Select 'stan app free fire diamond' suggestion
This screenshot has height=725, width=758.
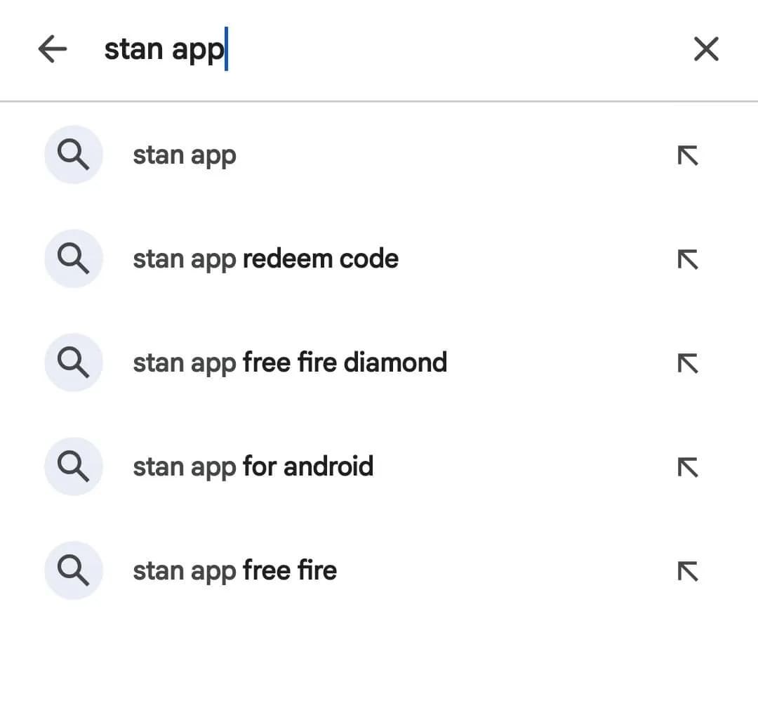point(289,363)
